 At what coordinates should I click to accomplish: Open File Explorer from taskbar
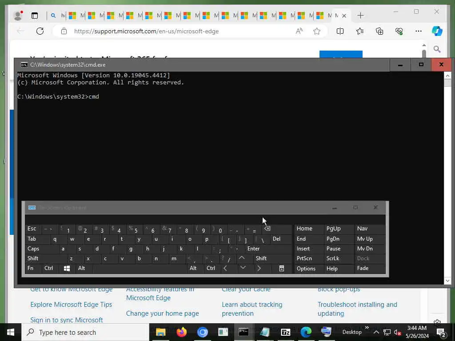tap(160, 332)
